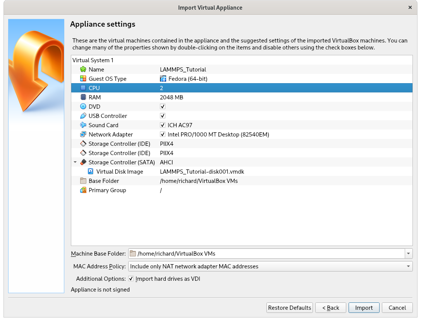Screen dimensions: 421x321
Task: Select the Network Adapter row label
Action: coord(111,134)
